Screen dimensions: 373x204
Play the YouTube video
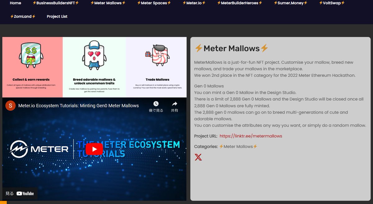click(94, 149)
